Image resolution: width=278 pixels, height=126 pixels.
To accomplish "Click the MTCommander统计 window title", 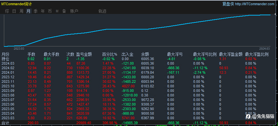I will (x=17, y=4).
